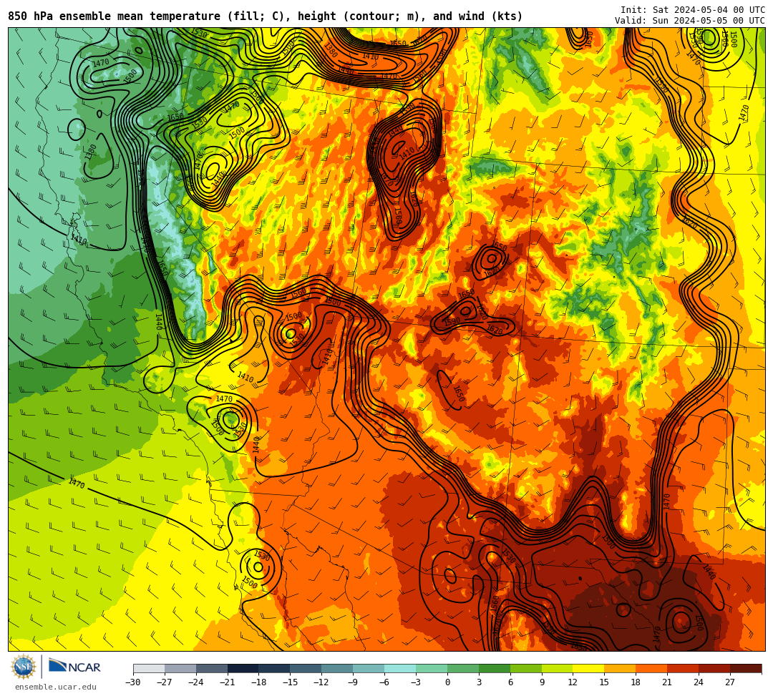The height and width of the screenshot is (696, 773).
Task: Click the −3 colorbar label
Action: click(x=416, y=682)
